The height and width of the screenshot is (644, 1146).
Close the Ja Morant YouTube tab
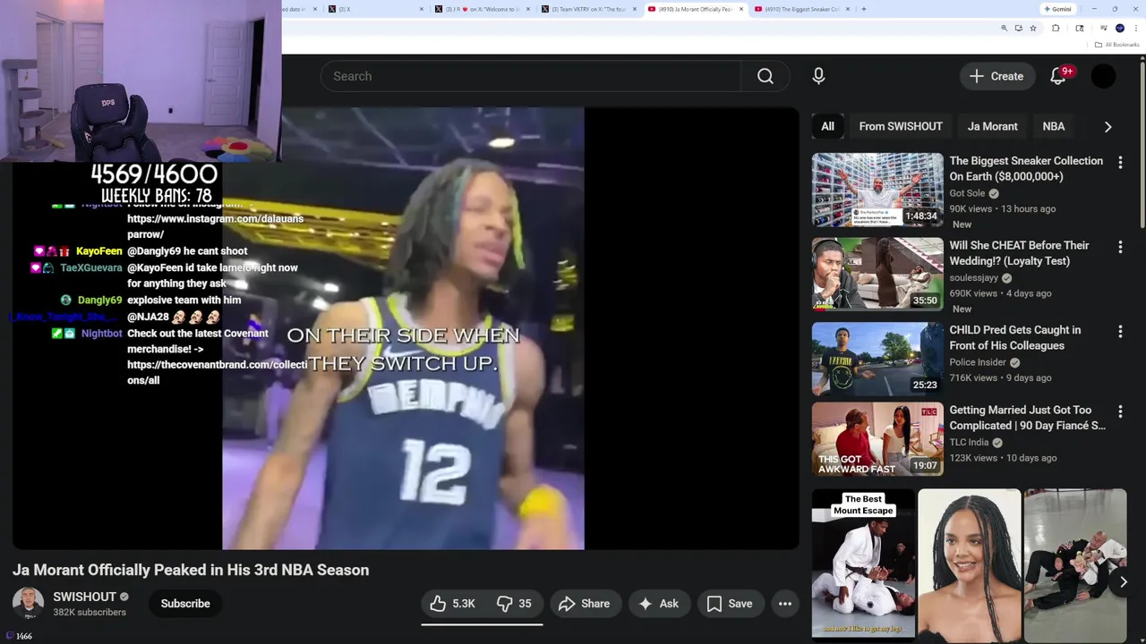(740, 9)
